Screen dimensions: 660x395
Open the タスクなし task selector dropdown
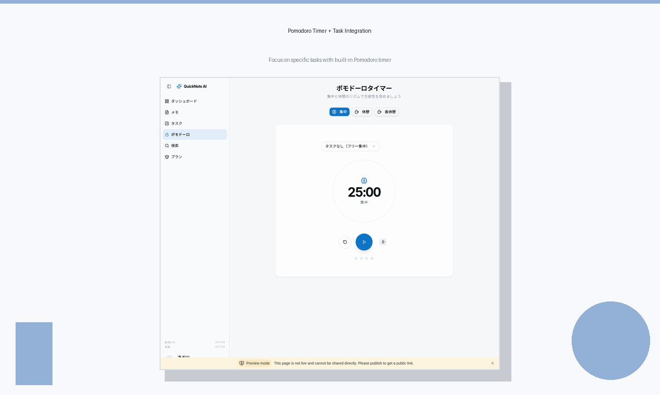coord(350,146)
